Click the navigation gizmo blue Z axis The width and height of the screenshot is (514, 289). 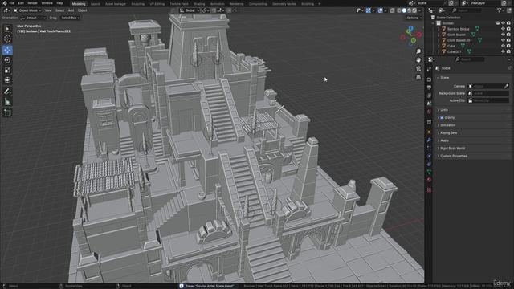(x=410, y=28)
